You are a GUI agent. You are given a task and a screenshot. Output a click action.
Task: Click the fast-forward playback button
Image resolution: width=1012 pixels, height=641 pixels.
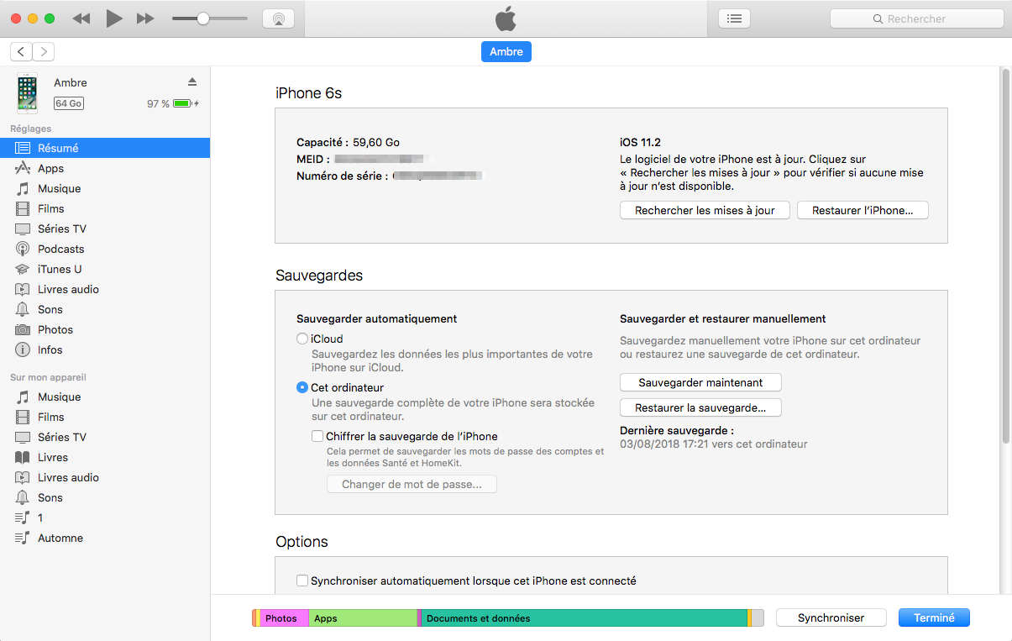tap(145, 18)
